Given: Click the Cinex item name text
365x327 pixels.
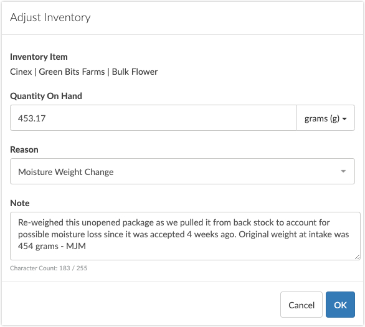Looking at the screenshot, I should [x=21, y=72].
